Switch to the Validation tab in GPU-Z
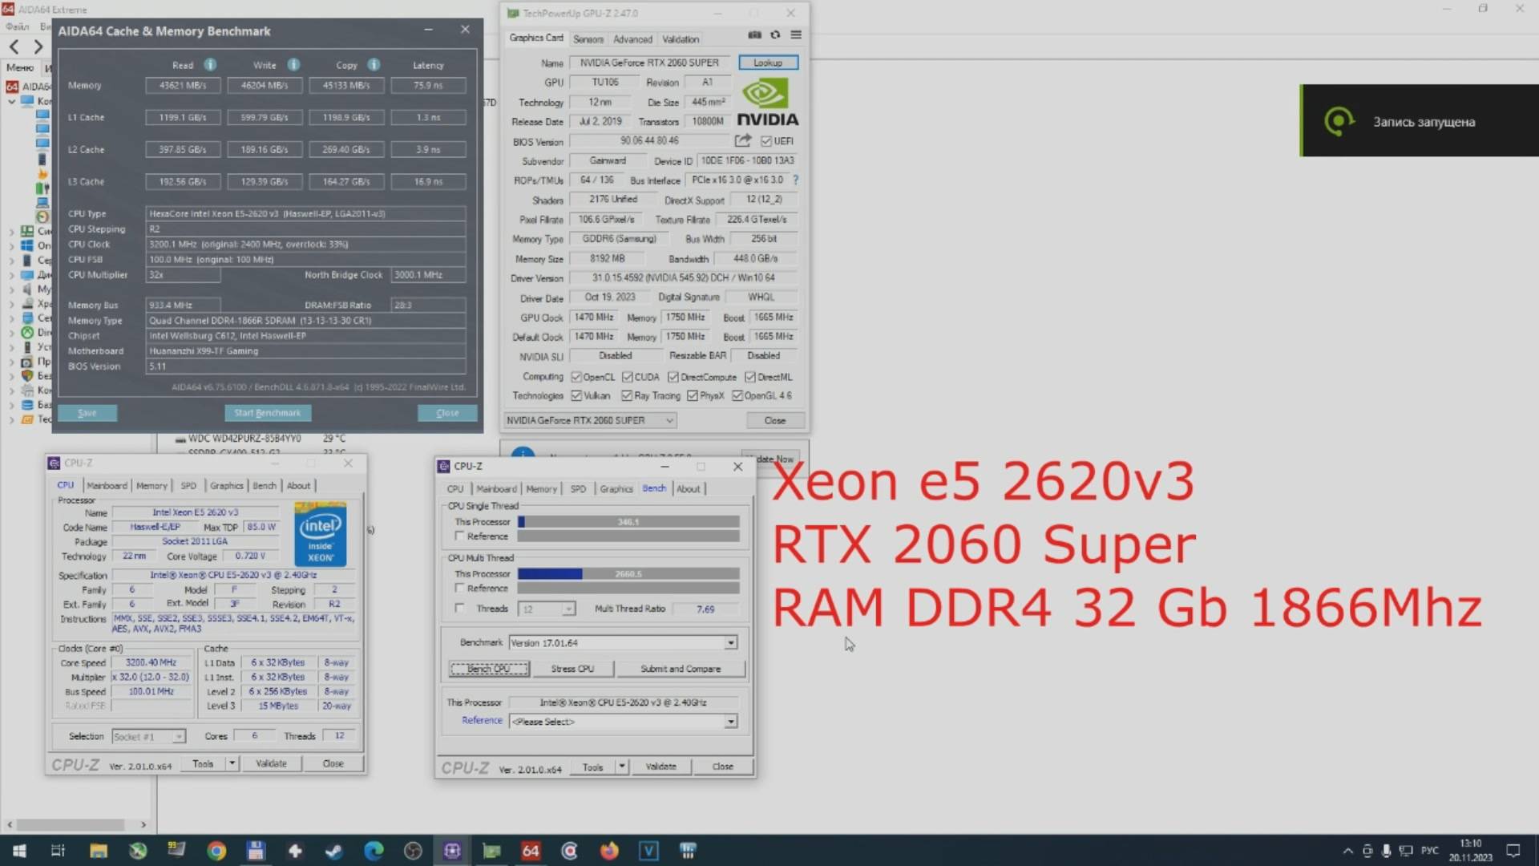1539x866 pixels. pyautogui.click(x=681, y=39)
